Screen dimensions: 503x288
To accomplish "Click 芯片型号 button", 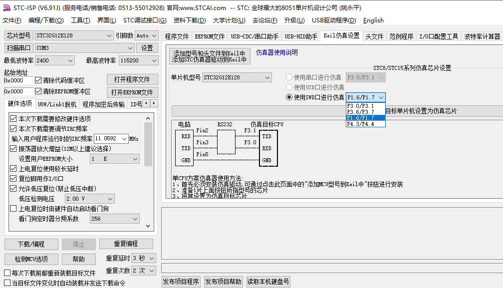I will pyautogui.click(x=18, y=35).
